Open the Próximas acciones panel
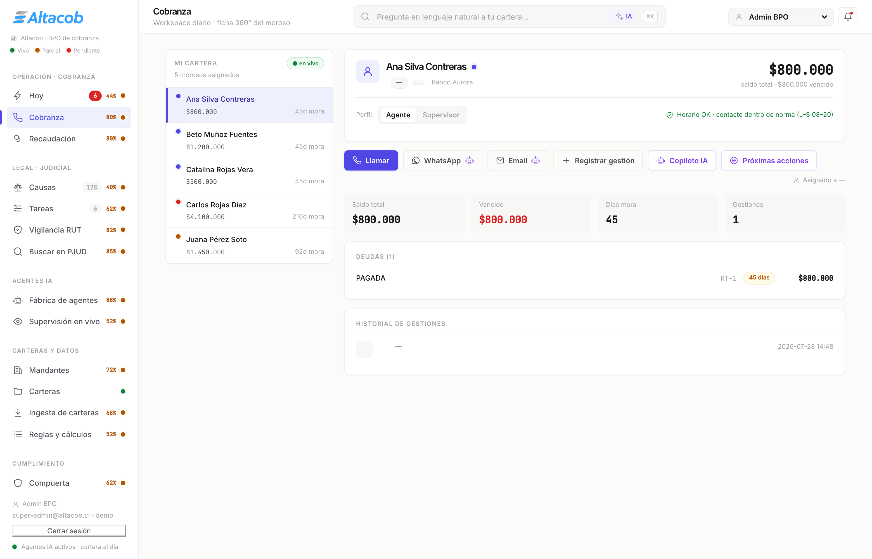 coord(769,160)
